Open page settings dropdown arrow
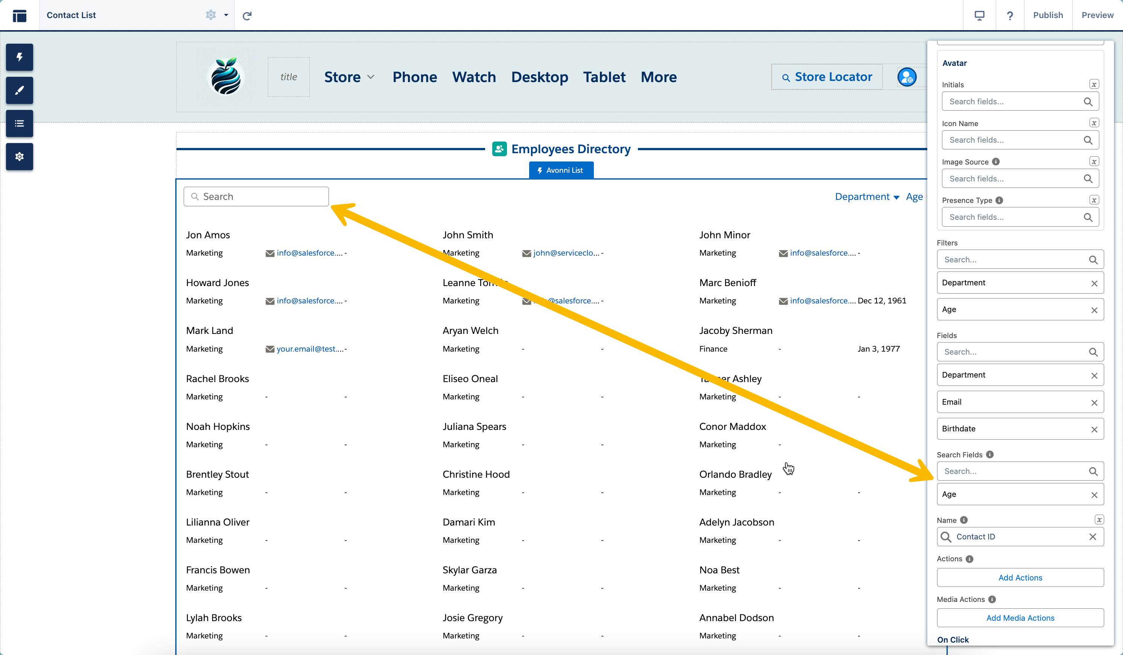Image resolution: width=1123 pixels, height=655 pixels. 226,15
